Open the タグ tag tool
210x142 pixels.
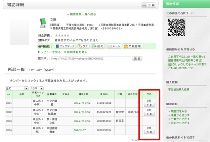83,46
